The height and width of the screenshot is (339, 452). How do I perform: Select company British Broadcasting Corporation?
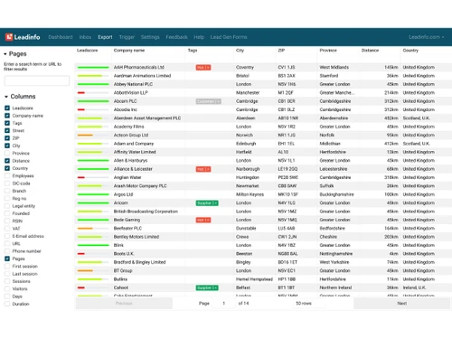click(x=146, y=212)
